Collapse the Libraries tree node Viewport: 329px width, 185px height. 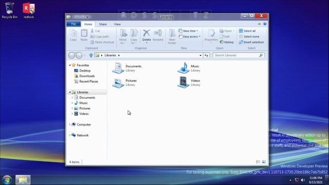(x=70, y=92)
